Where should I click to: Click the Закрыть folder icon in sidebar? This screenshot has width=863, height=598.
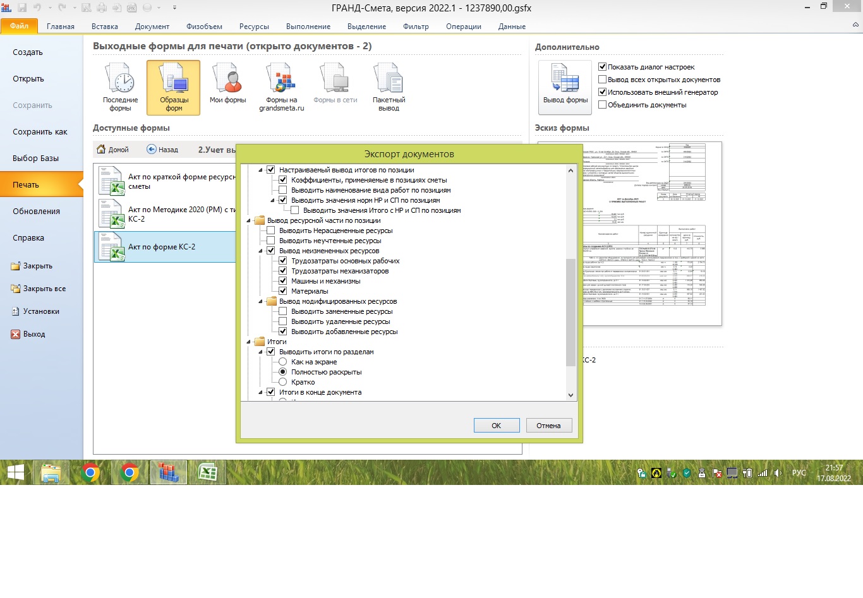[x=16, y=266]
